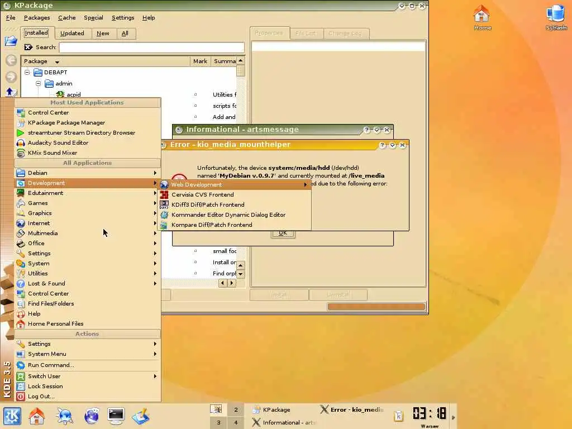
Task: Click the back arrow in KPackage toolbar
Action: [x=11, y=60]
